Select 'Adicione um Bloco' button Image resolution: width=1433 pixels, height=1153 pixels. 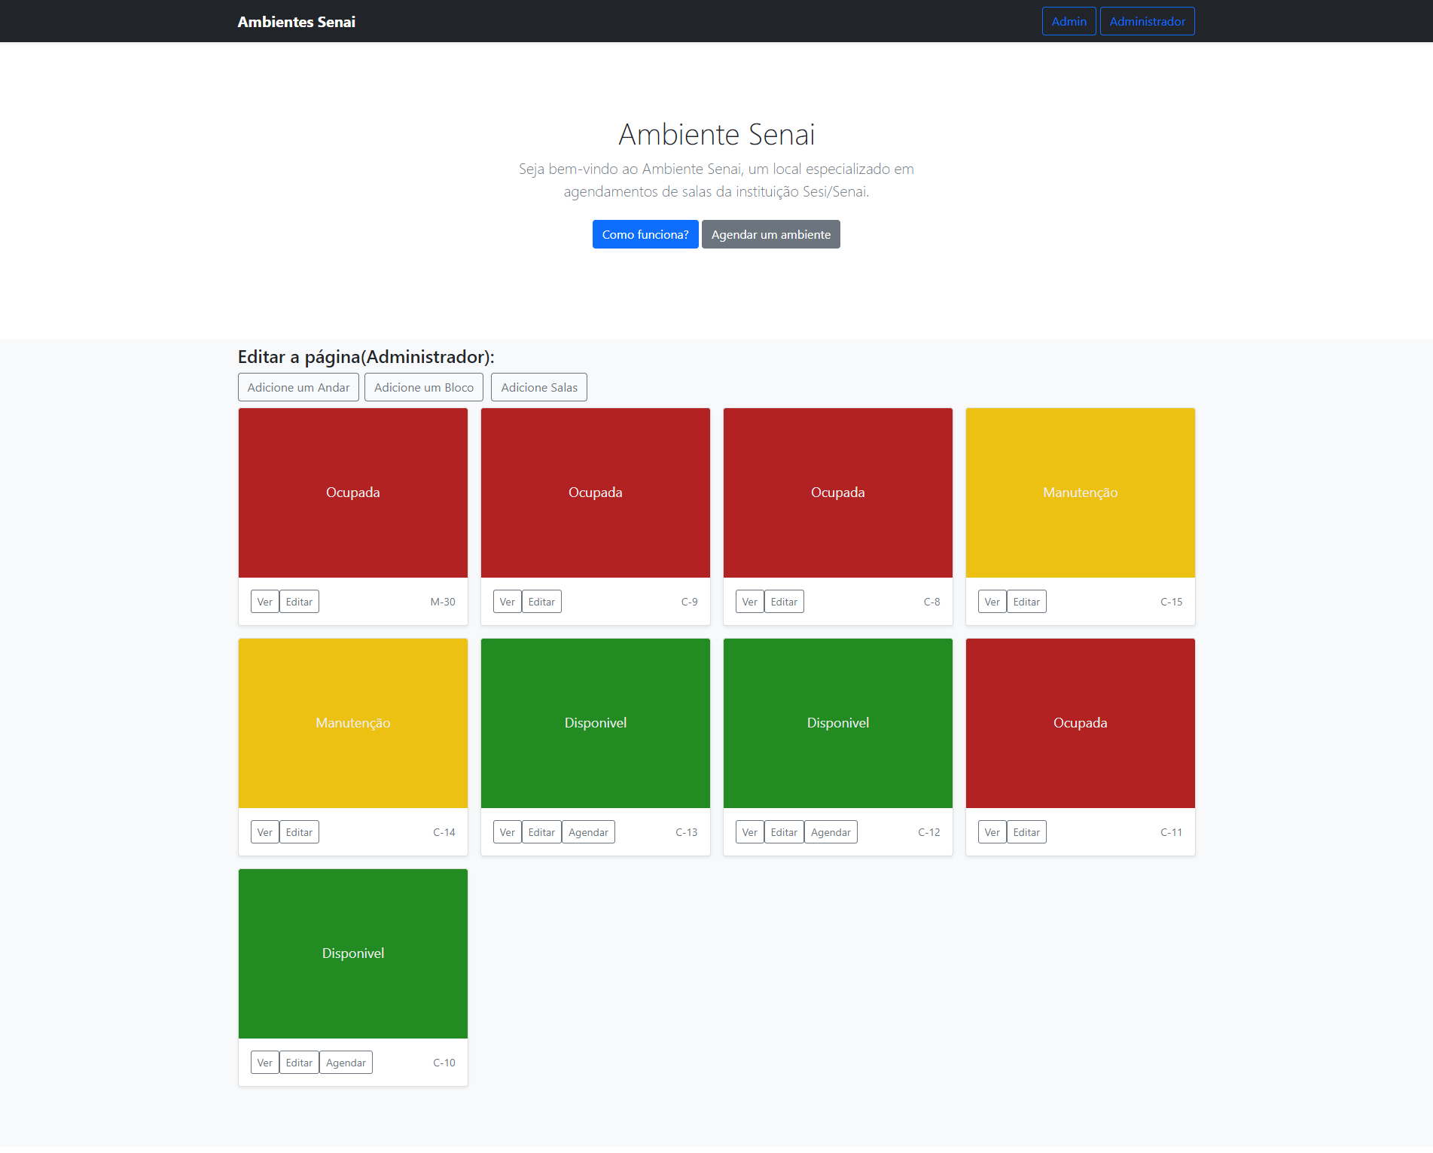coord(423,387)
